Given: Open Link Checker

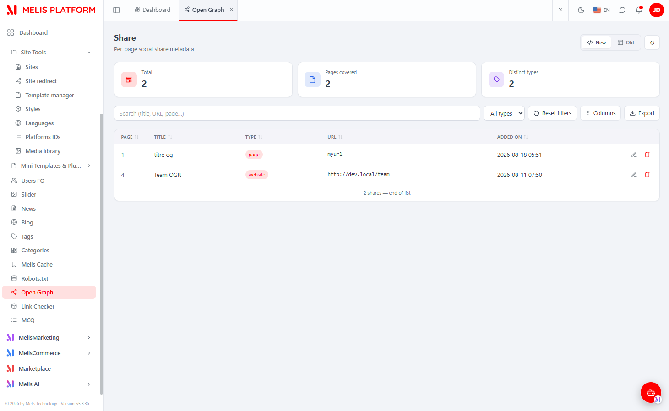Looking at the screenshot, I should (x=38, y=306).
